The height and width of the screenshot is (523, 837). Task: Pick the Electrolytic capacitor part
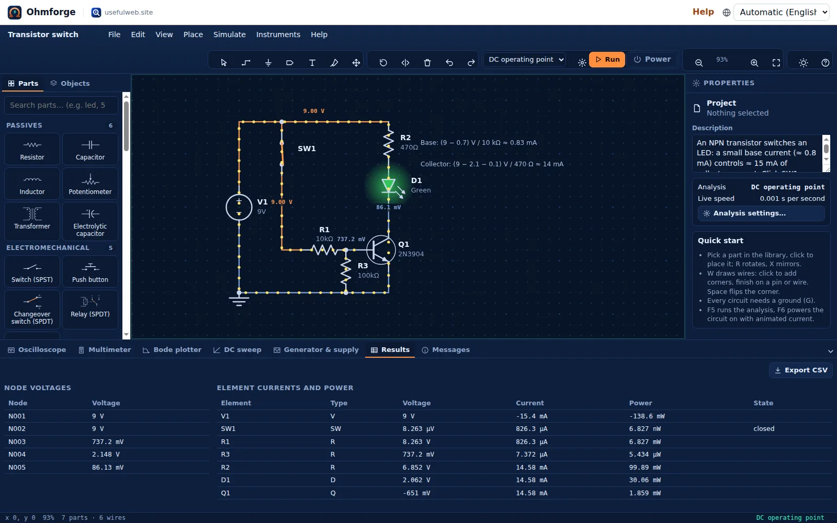coord(90,222)
